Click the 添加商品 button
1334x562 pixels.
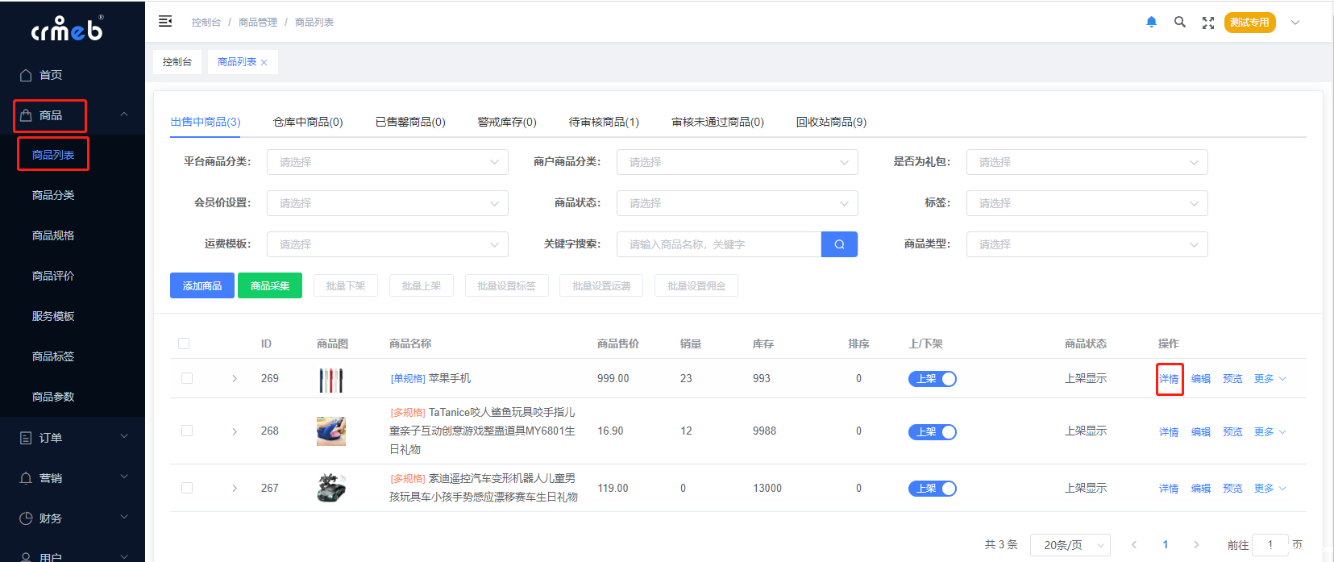tap(202, 285)
